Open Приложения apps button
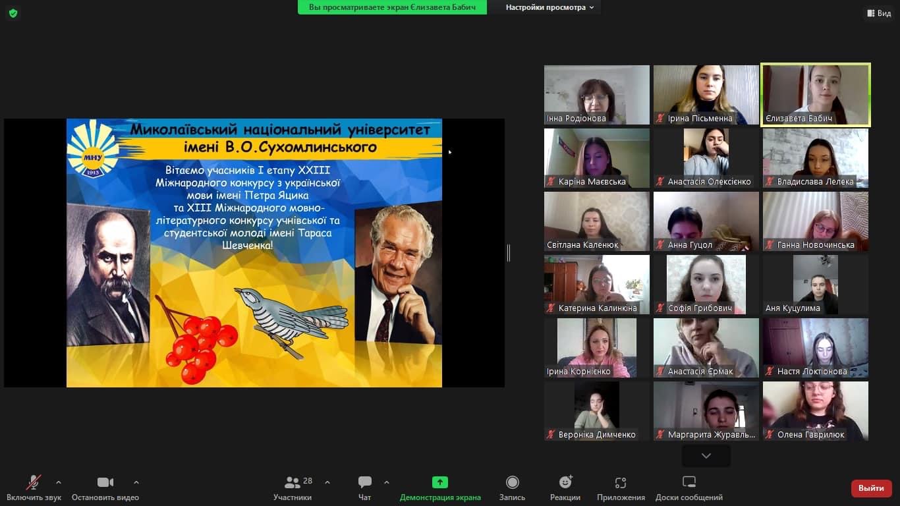 [621, 488]
